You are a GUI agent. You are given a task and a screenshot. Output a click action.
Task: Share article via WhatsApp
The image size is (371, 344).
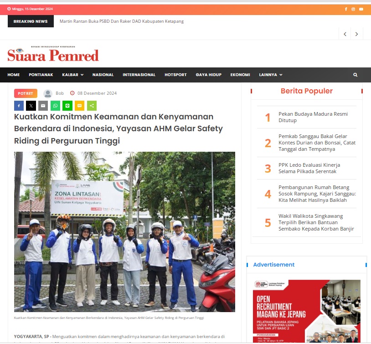tap(55, 106)
